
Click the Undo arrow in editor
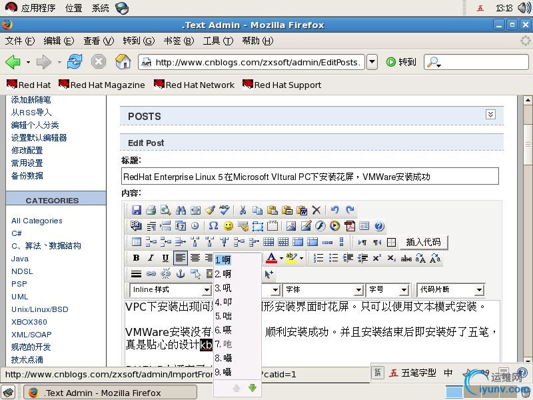pyautogui.click(x=335, y=210)
